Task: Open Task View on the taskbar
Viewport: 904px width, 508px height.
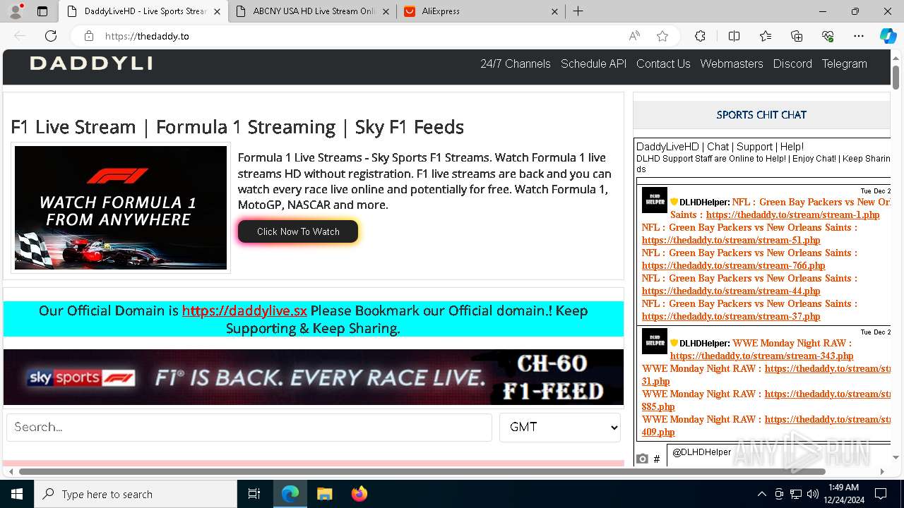Action: coord(254,494)
